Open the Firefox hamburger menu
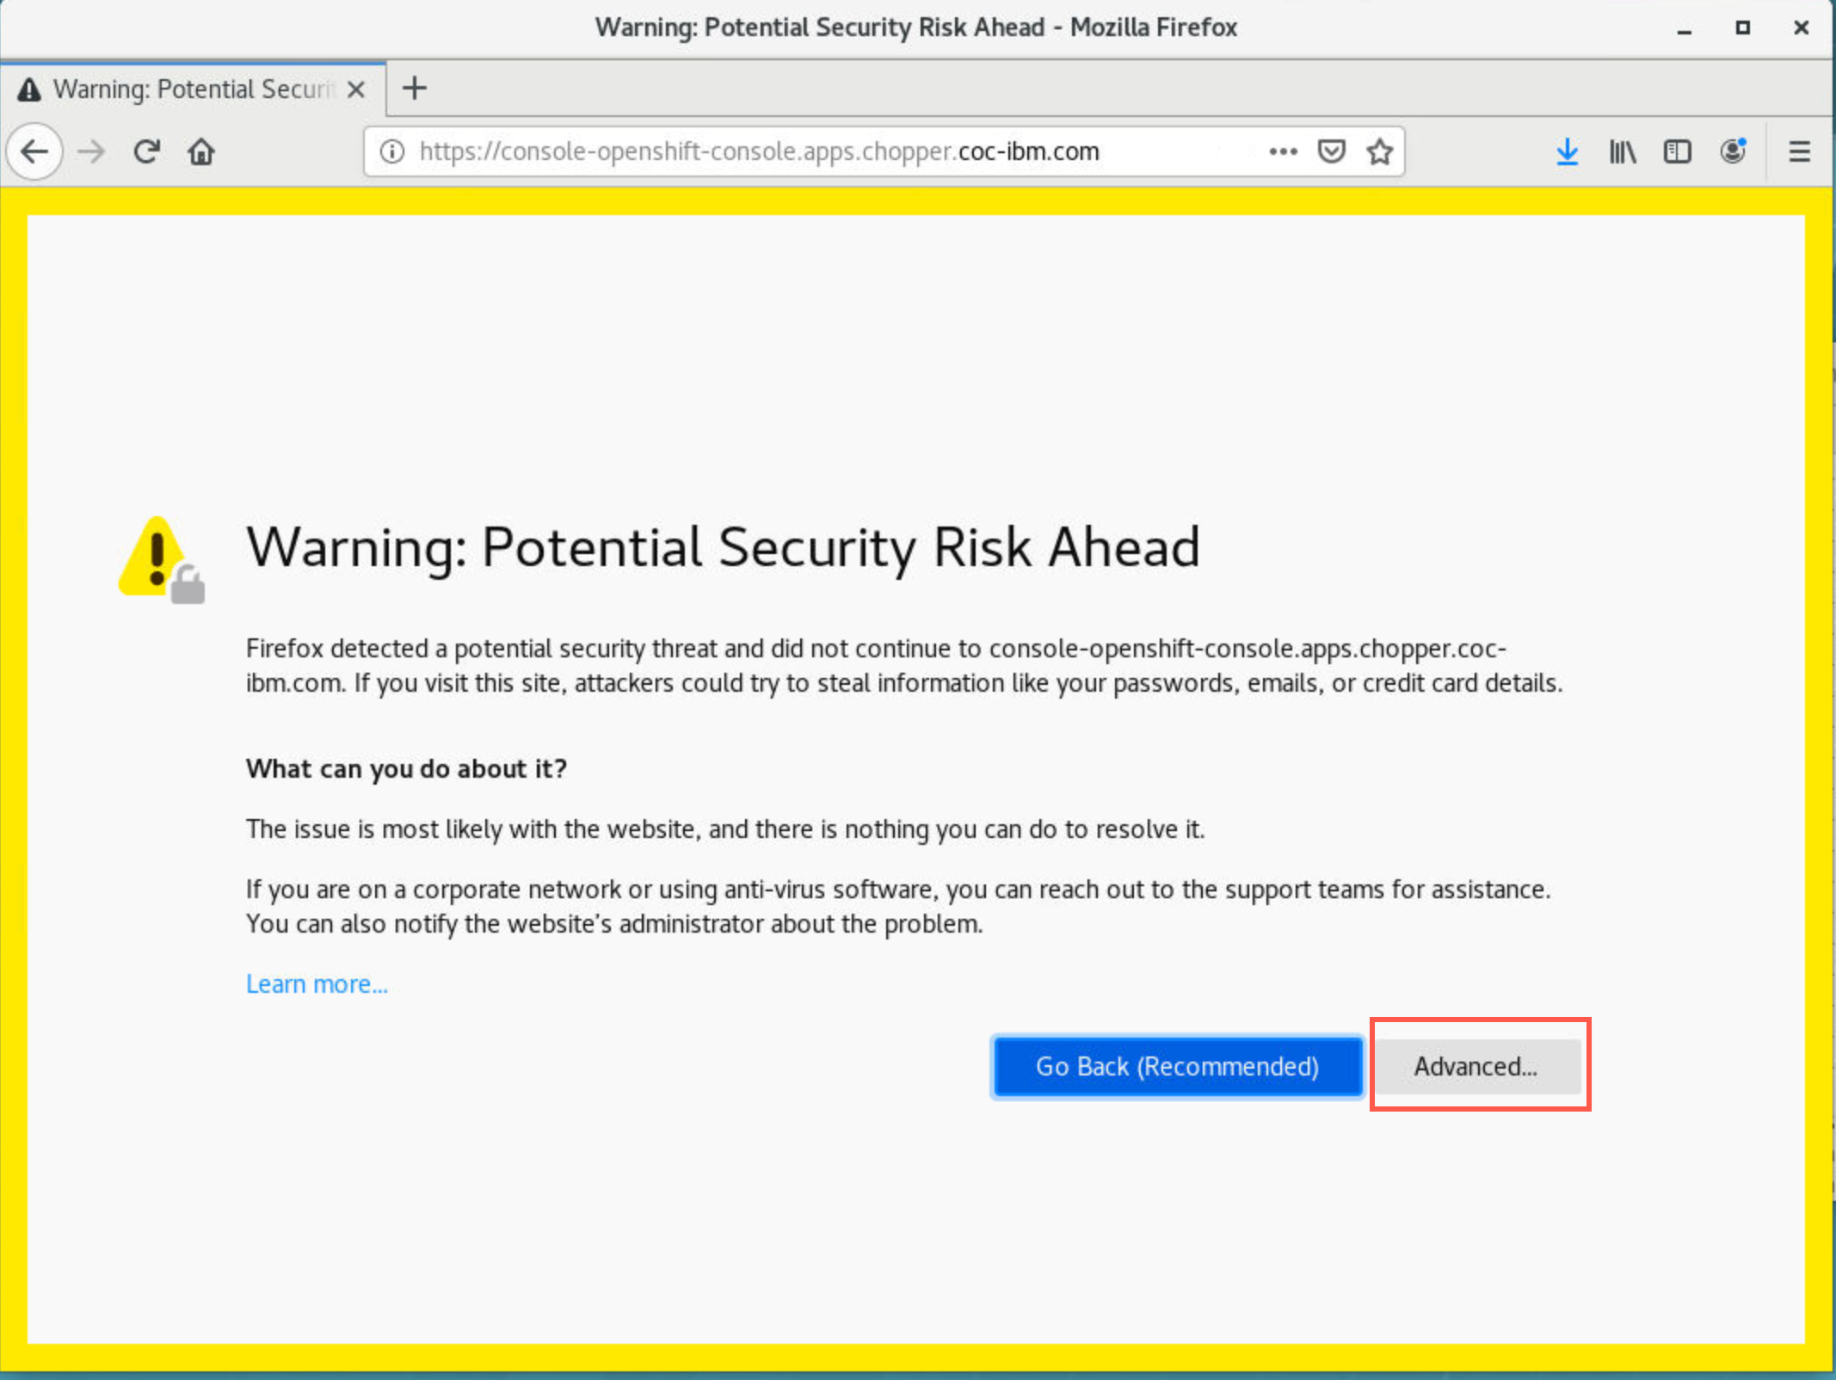The width and height of the screenshot is (1836, 1380). [x=1799, y=152]
